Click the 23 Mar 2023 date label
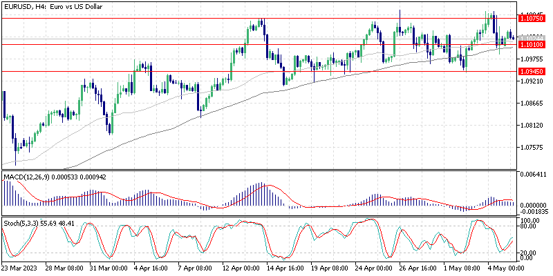Viewport: 553px width, 276px height. pos(18,268)
